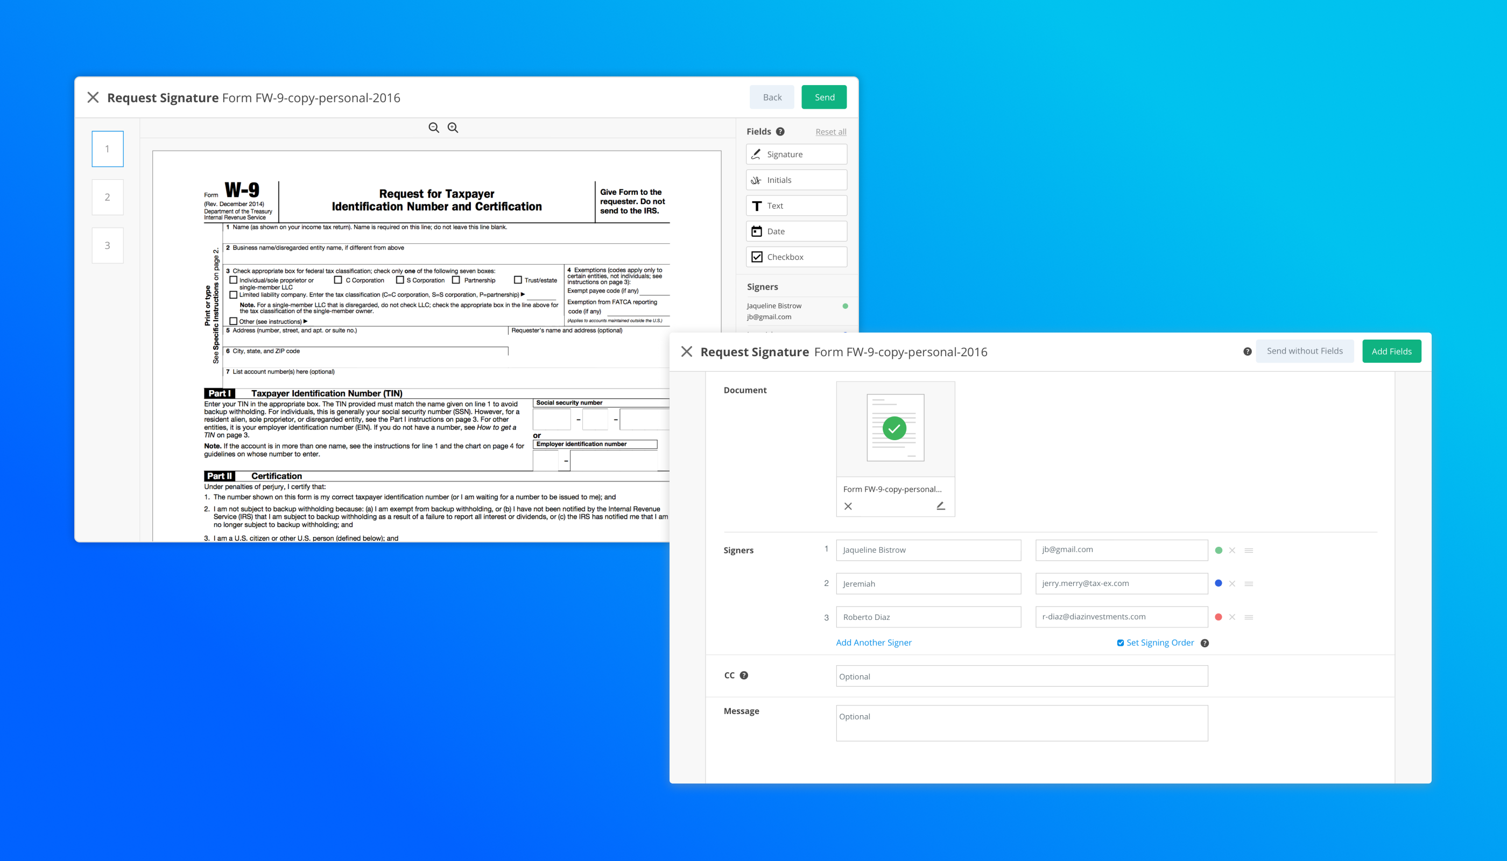The width and height of the screenshot is (1507, 861).
Task: Check S Corporation box on W-9
Action: coord(400,280)
